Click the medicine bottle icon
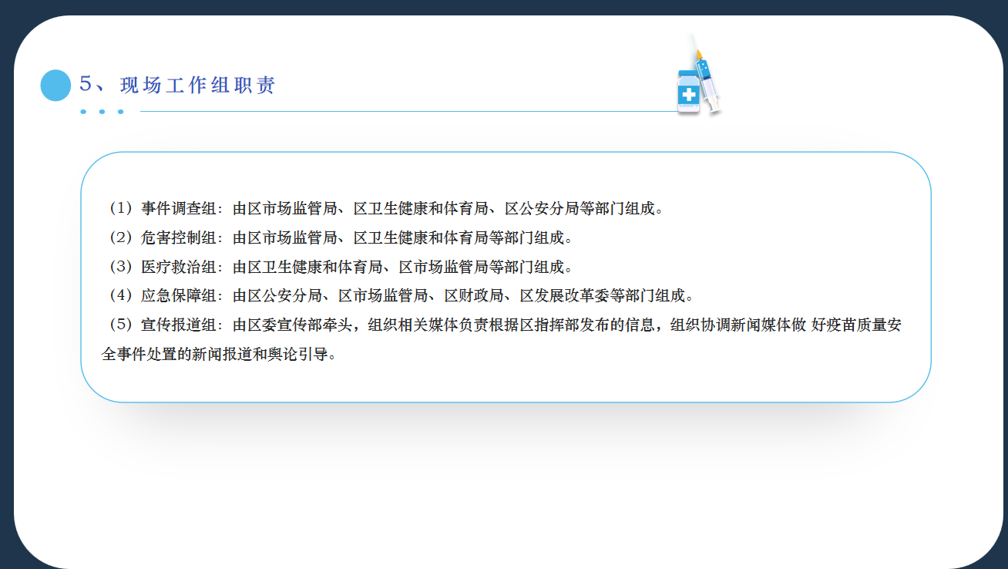 [x=688, y=93]
